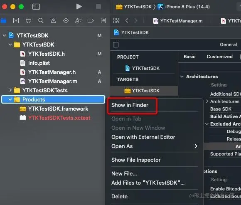Select YTKTestSDK scheme in the toolbar
Viewport: 241px width, 205px height.
click(134, 7)
